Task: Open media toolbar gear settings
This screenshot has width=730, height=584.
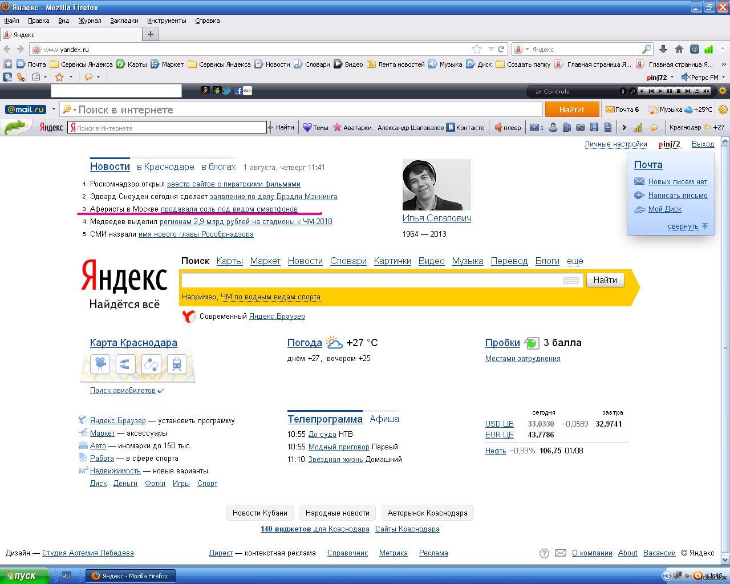Action: click(x=723, y=91)
